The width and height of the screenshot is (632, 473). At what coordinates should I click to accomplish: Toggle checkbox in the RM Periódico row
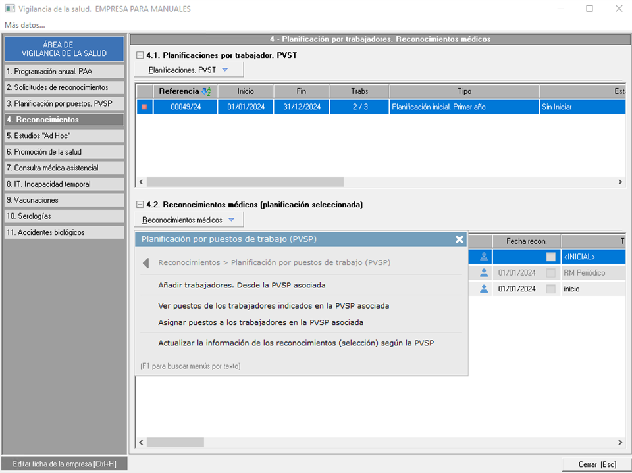(x=550, y=272)
